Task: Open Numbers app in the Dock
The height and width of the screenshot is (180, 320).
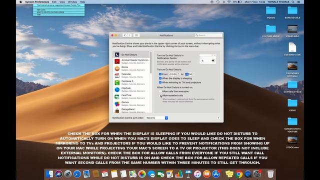Action: coord(179,174)
